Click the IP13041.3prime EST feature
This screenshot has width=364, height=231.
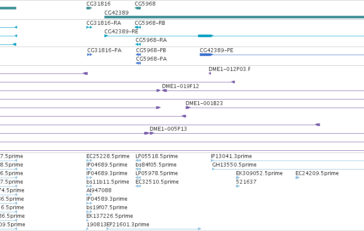click(x=287, y=161)
